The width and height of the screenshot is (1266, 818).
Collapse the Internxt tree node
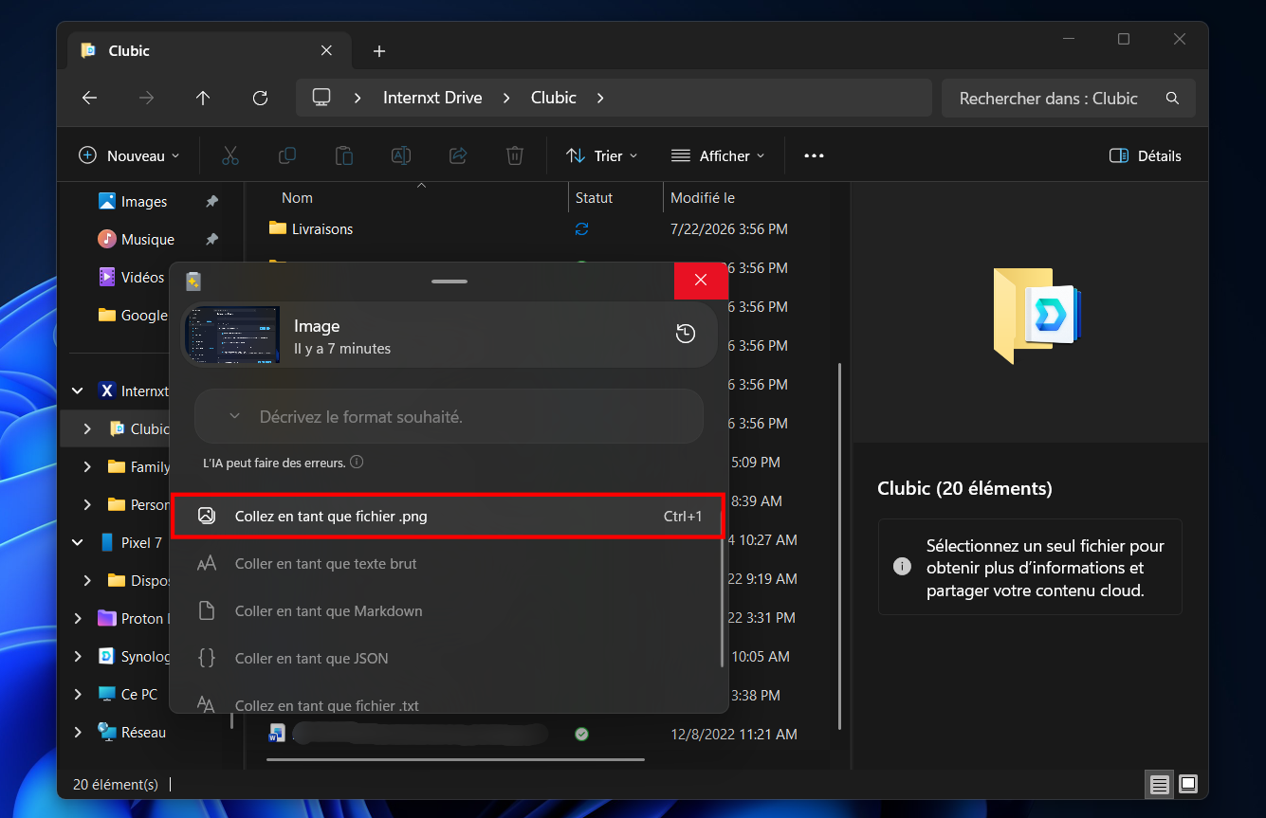coord(78,391)
